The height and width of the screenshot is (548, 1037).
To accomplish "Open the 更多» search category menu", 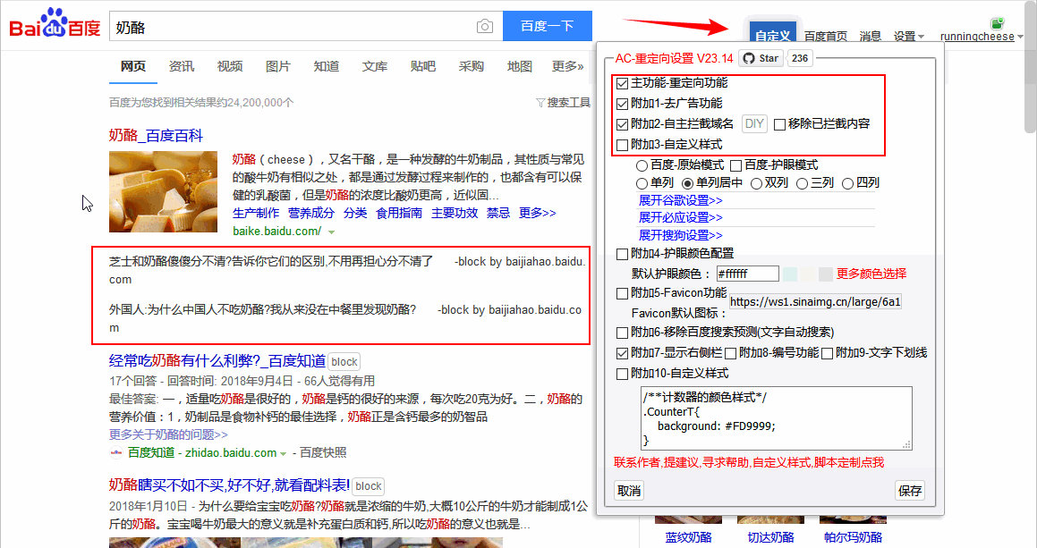I will (567, 67).
